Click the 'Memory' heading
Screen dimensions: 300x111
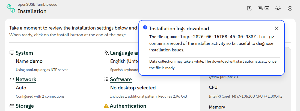click(217, 107)
